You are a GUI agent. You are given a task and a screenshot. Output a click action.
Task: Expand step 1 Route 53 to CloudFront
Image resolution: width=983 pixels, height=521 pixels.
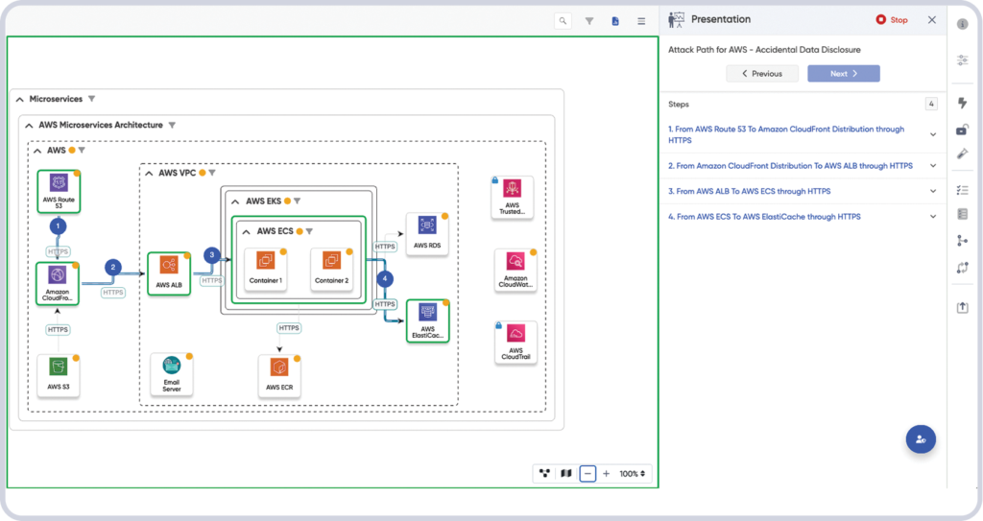933,134
